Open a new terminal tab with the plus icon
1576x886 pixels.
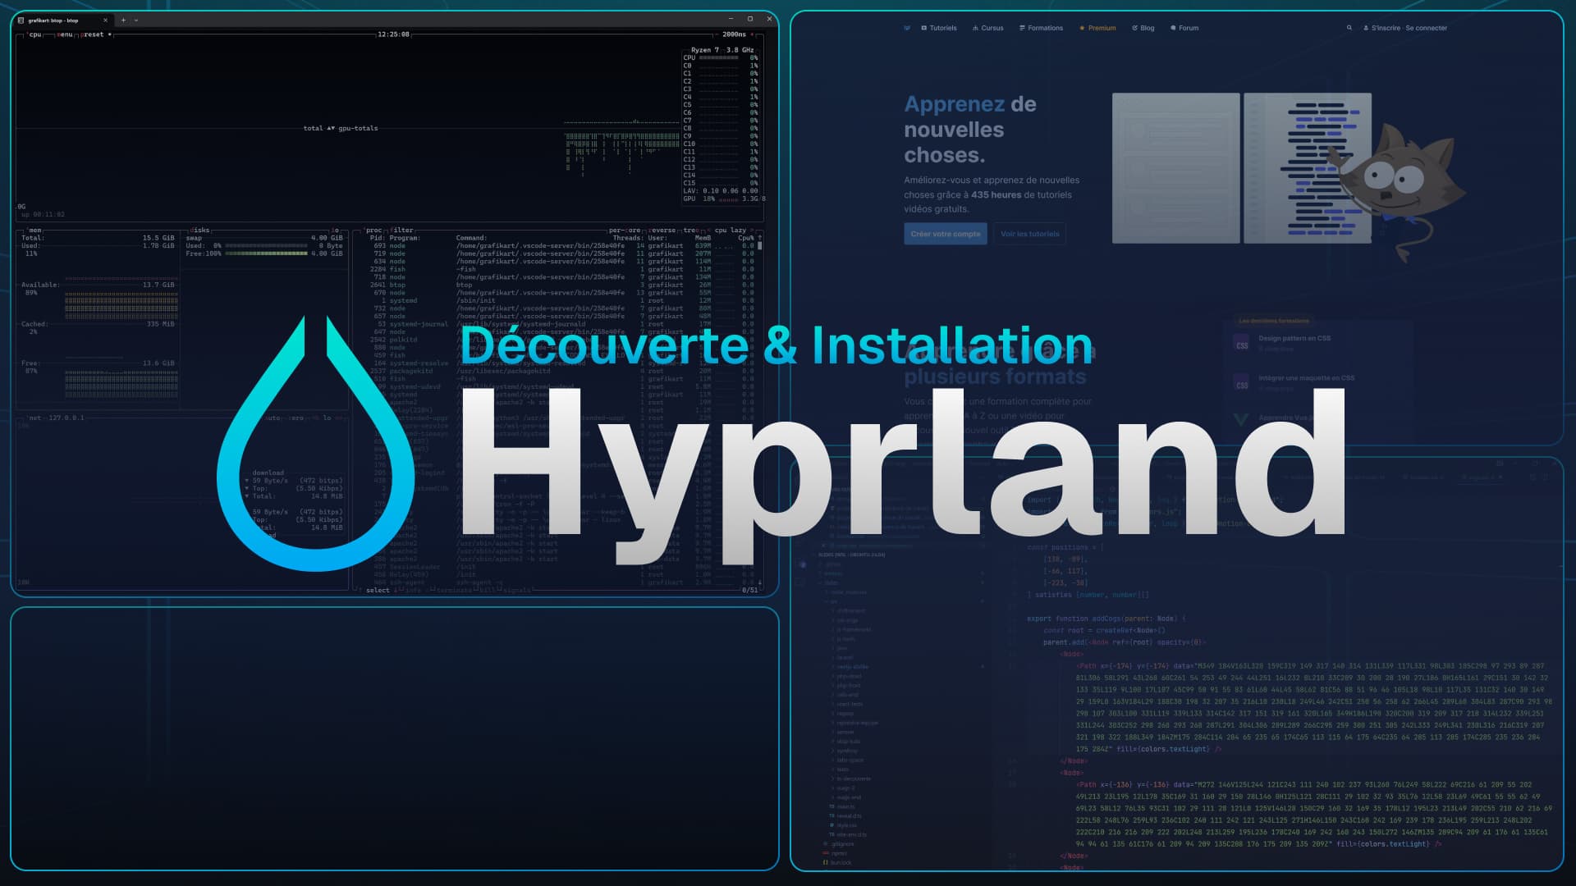(x=123, y=19)
